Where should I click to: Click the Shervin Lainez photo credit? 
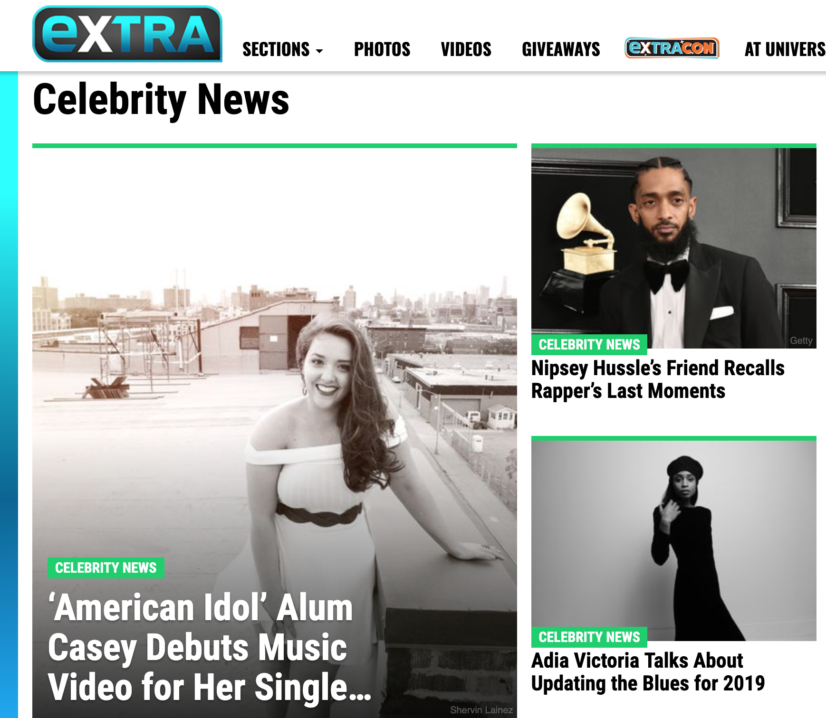point(481,710)
